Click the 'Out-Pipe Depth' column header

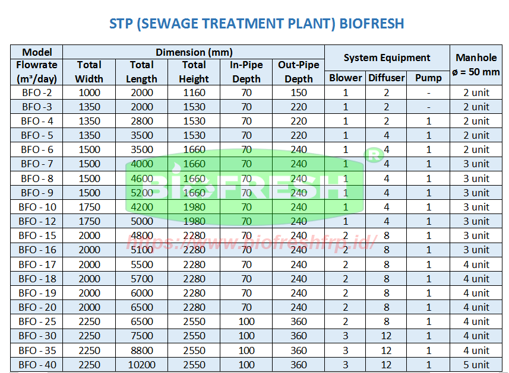[x=298, y=72]
